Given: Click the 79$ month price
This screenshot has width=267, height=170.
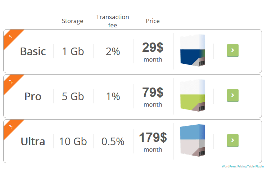Looking at the screenshot, I should click(x=153, y=97).
